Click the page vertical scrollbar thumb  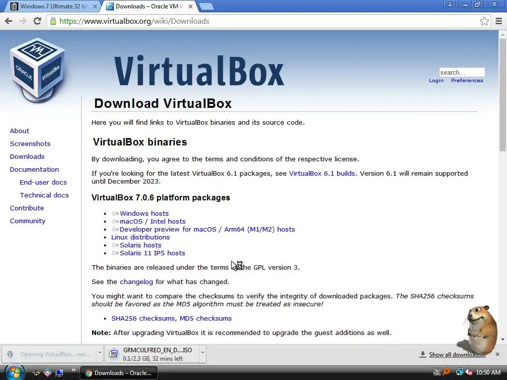(x=503, y=95)
